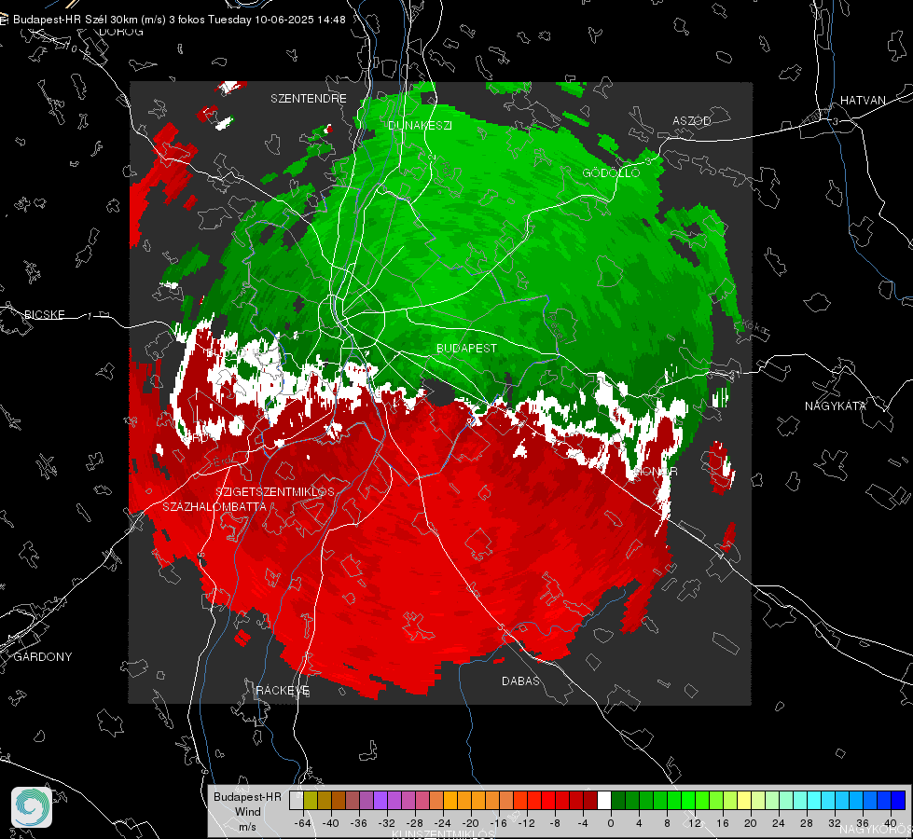The width and height of the screenshot is (913, 839).
Task: Click the BICSKE map label
Action: click(44, 314)
